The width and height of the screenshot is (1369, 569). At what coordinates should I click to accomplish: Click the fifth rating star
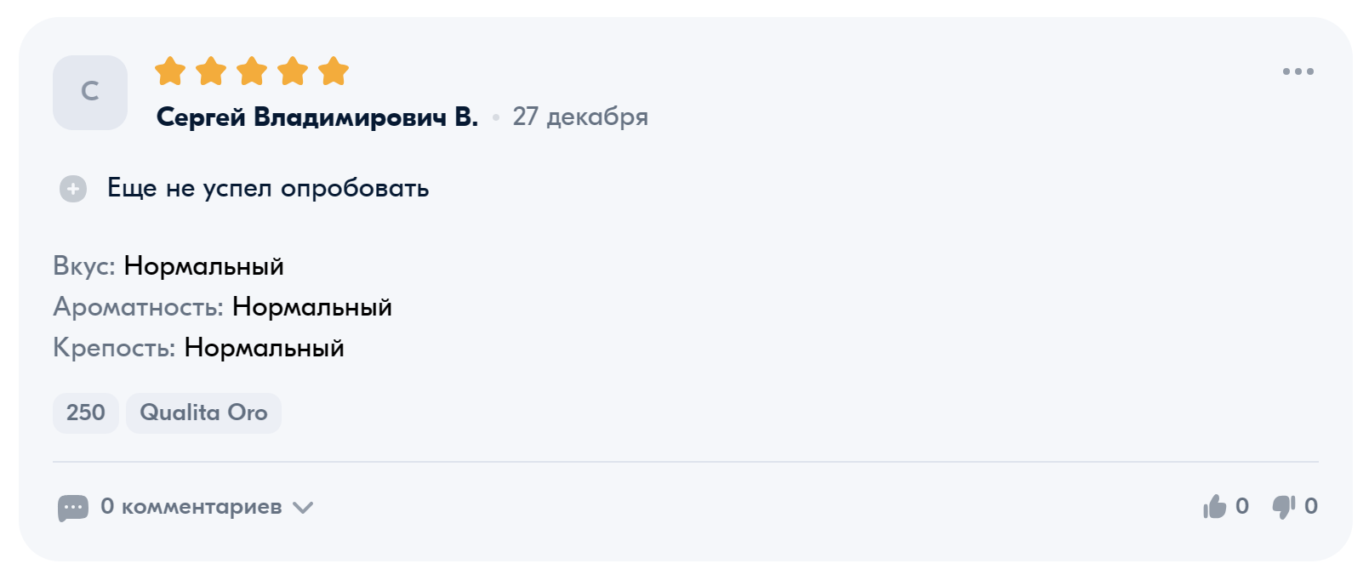click(x=334, y=71)
